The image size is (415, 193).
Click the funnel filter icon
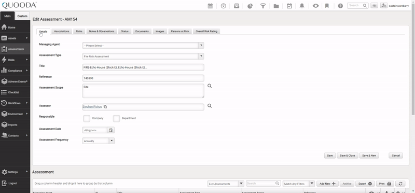[263, 6]
